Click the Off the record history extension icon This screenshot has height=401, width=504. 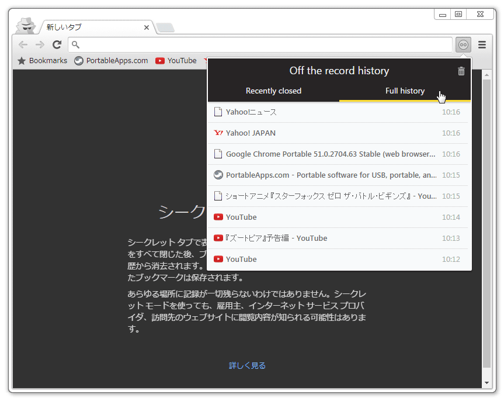[463, 45]
